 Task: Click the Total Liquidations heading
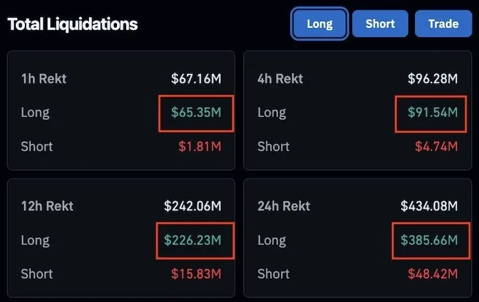[x=73, y=24]
